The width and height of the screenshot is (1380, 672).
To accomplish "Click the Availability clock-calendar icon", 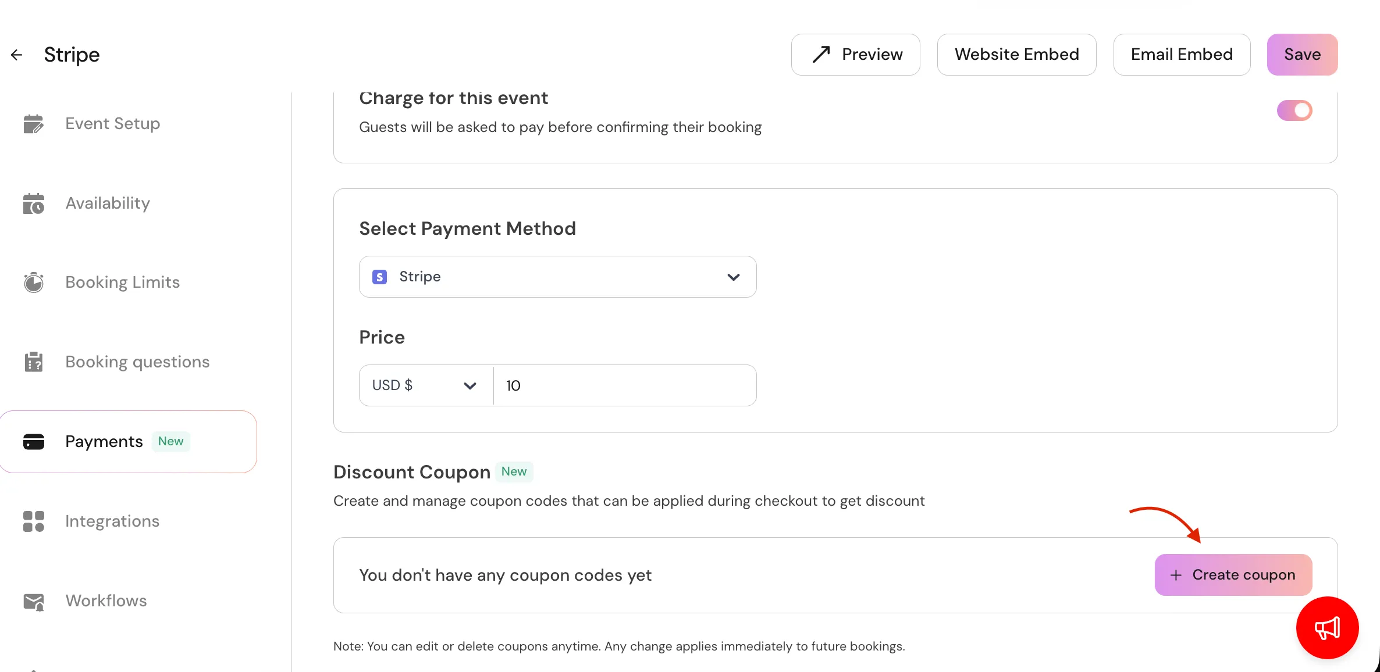I will (34, 203).
